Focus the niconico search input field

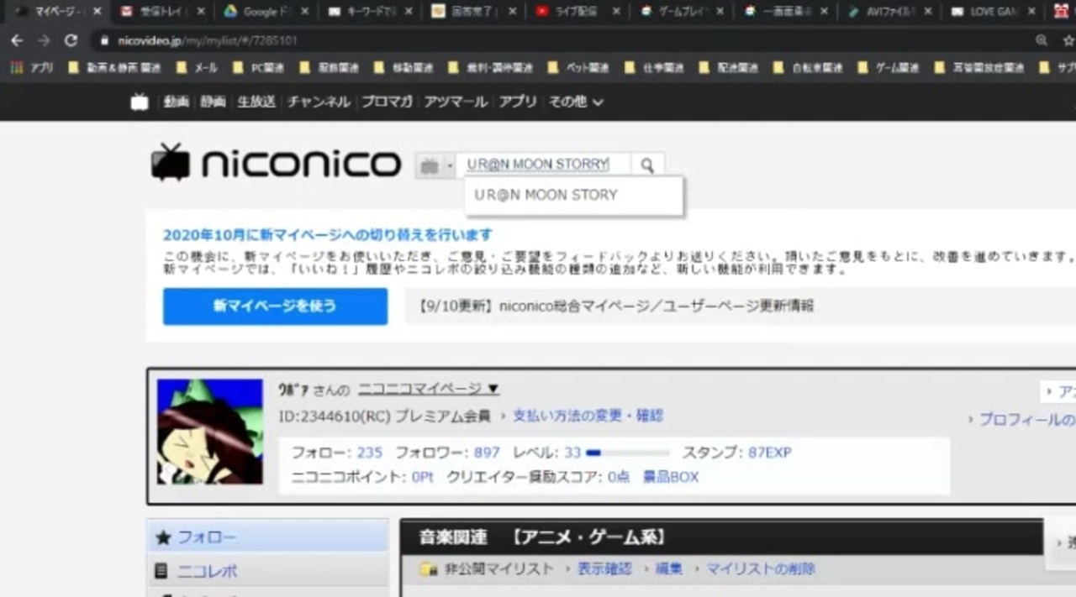[545, 165]
